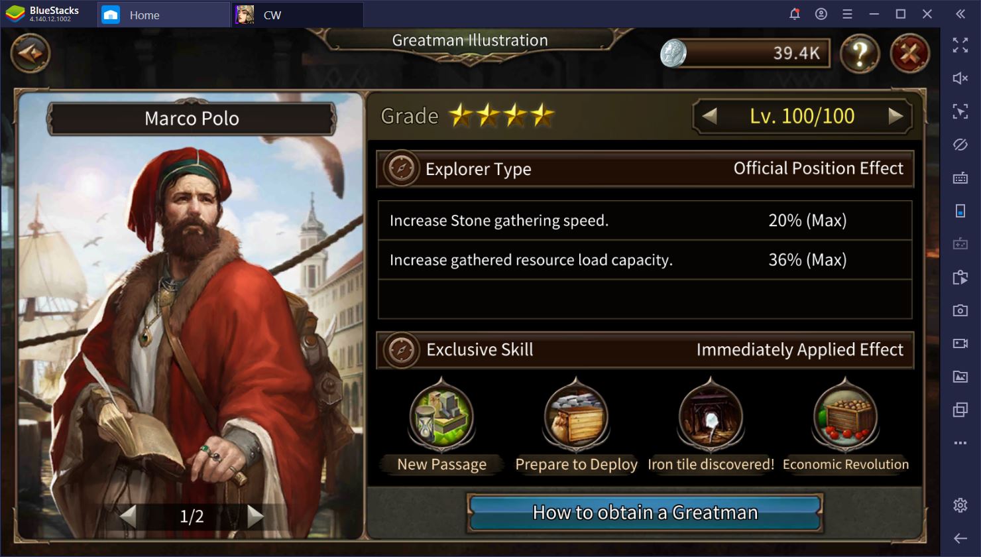This screenshot has height=557, width=981.
Task: Toggle BlueStacks fullscreen mode icon
Action: coord(960,45)
